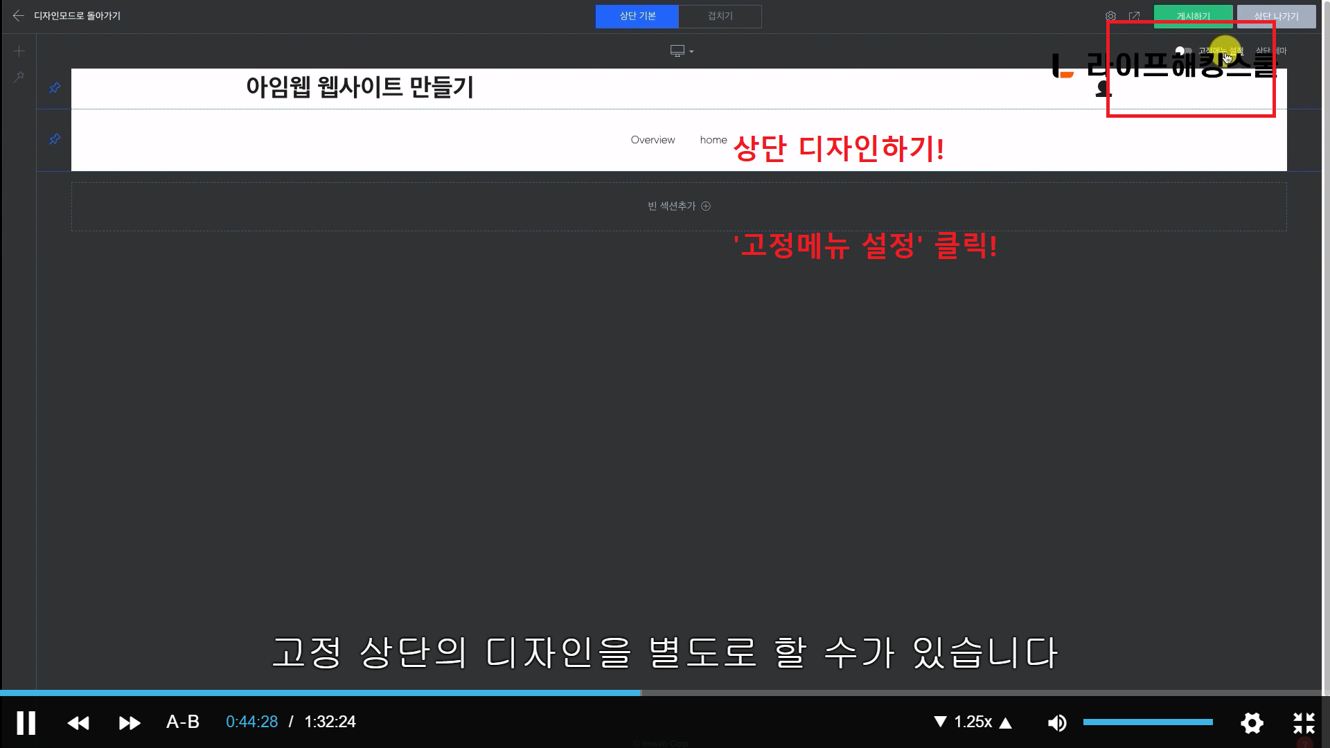Click the green 게시하기 publish button
The image size is (1330, 748).
(x=1193, y=16)
